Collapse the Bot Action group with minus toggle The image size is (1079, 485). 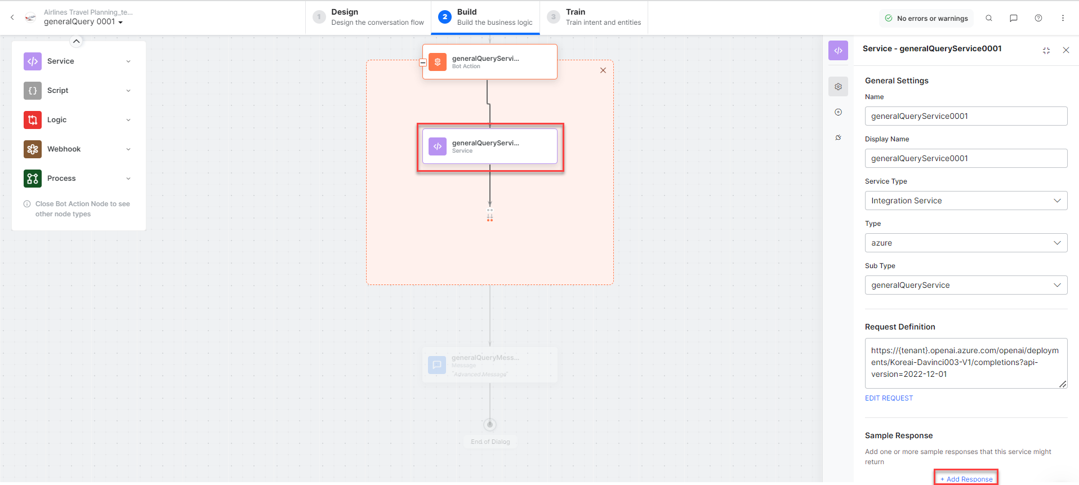click(x=423, y=63)
